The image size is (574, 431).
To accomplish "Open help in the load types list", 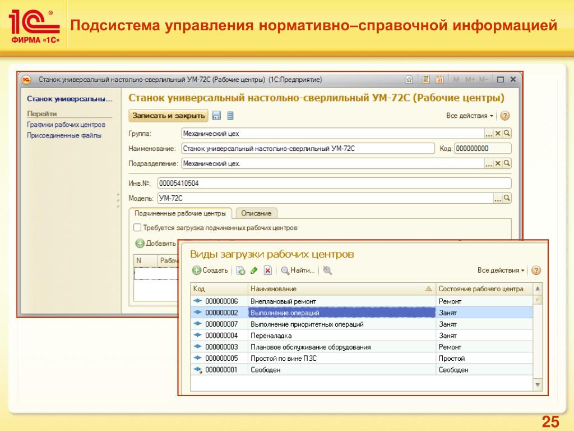I will (x=536, y=270).
